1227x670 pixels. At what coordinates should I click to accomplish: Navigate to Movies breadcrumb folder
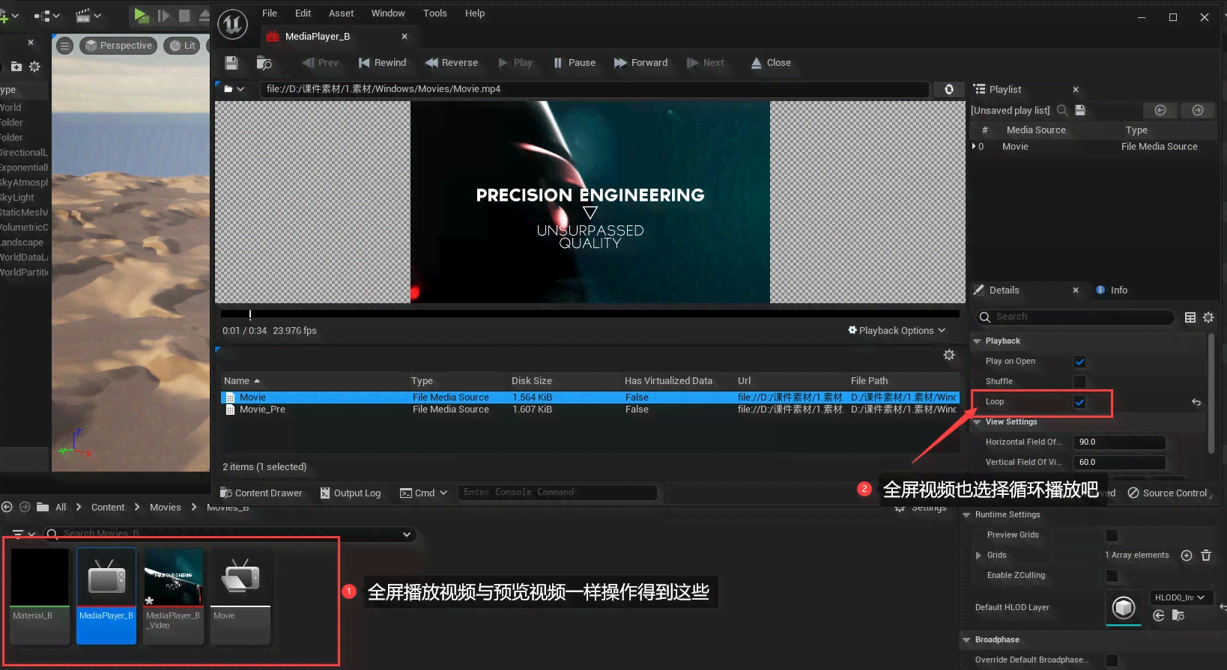tap(165, 508)
